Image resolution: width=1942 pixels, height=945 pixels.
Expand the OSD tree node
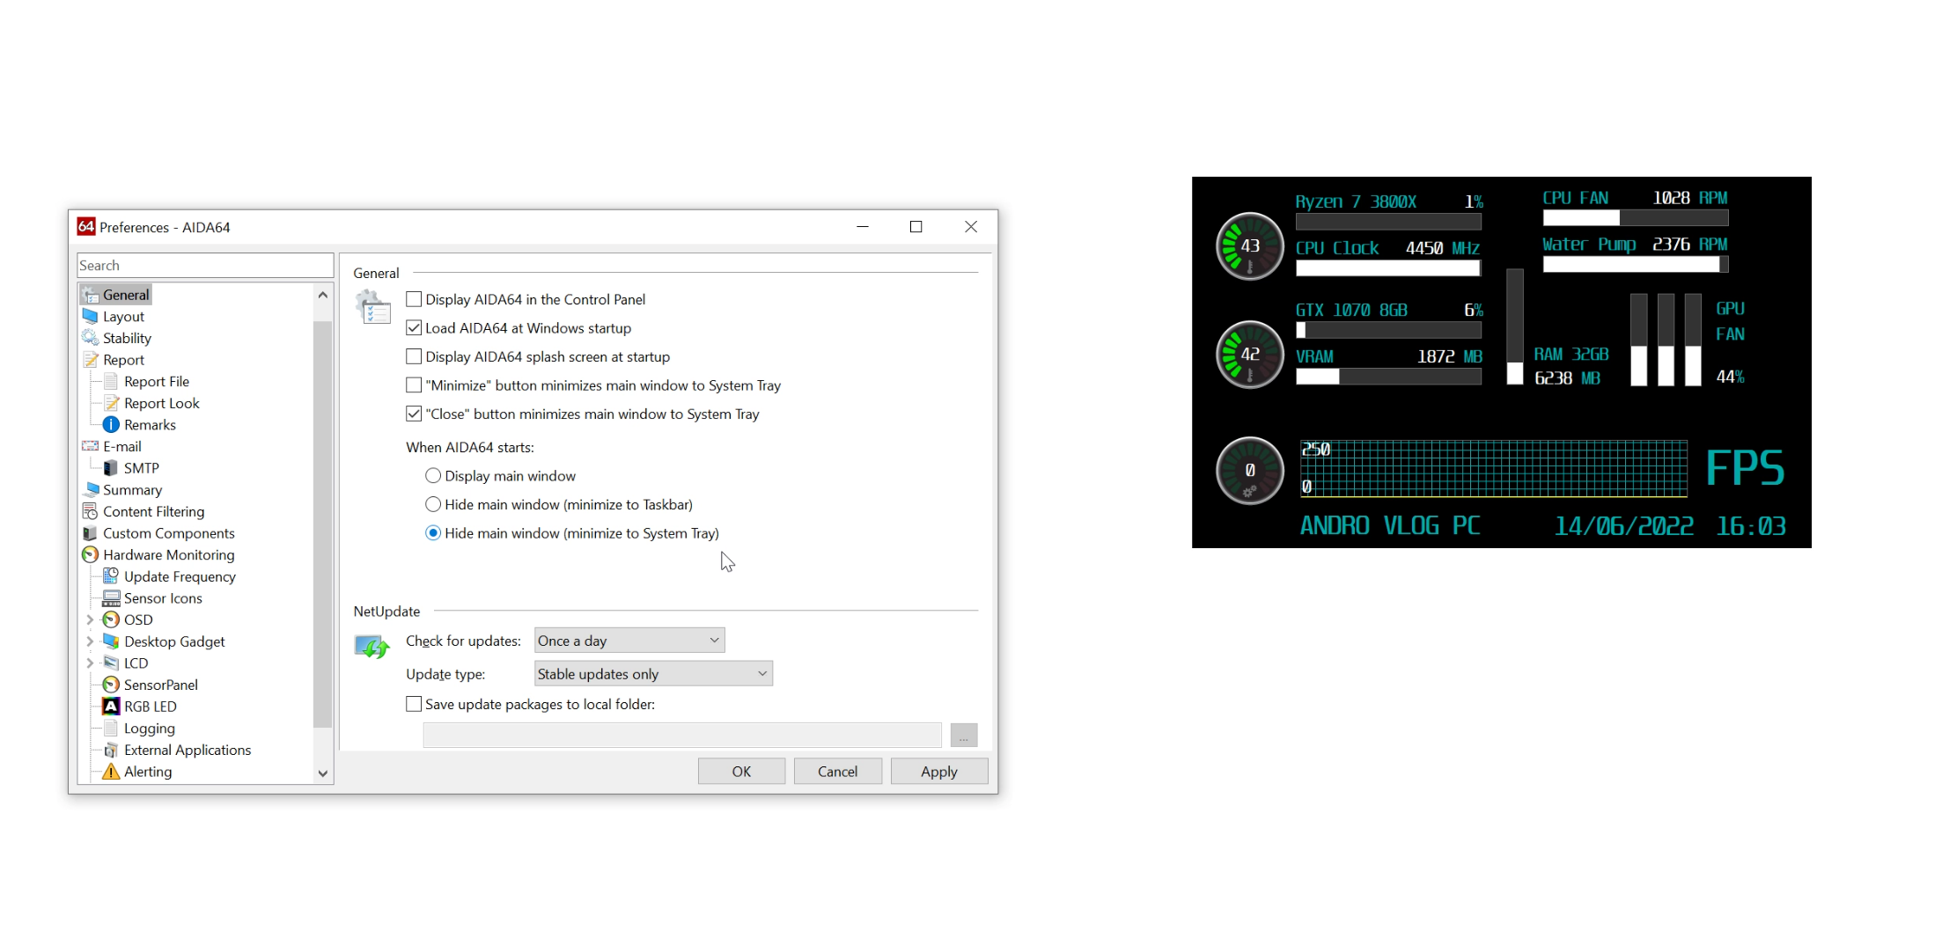coord(90,620)
